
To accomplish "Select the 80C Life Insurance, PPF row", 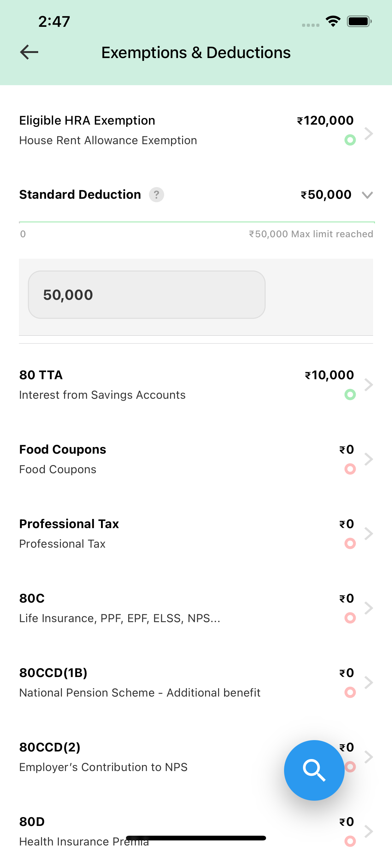I will pyautogui.click(x=196, y=608).
